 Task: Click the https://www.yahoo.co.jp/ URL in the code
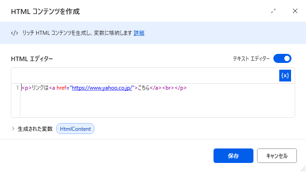point(102,88)
